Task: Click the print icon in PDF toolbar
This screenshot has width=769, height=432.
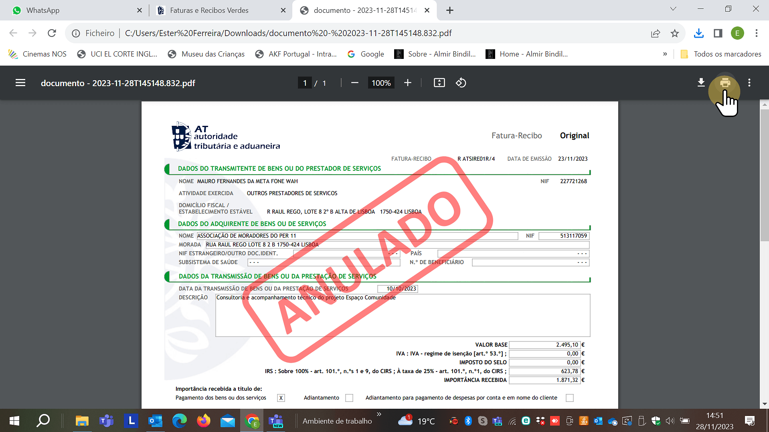Action: point(724,83)
